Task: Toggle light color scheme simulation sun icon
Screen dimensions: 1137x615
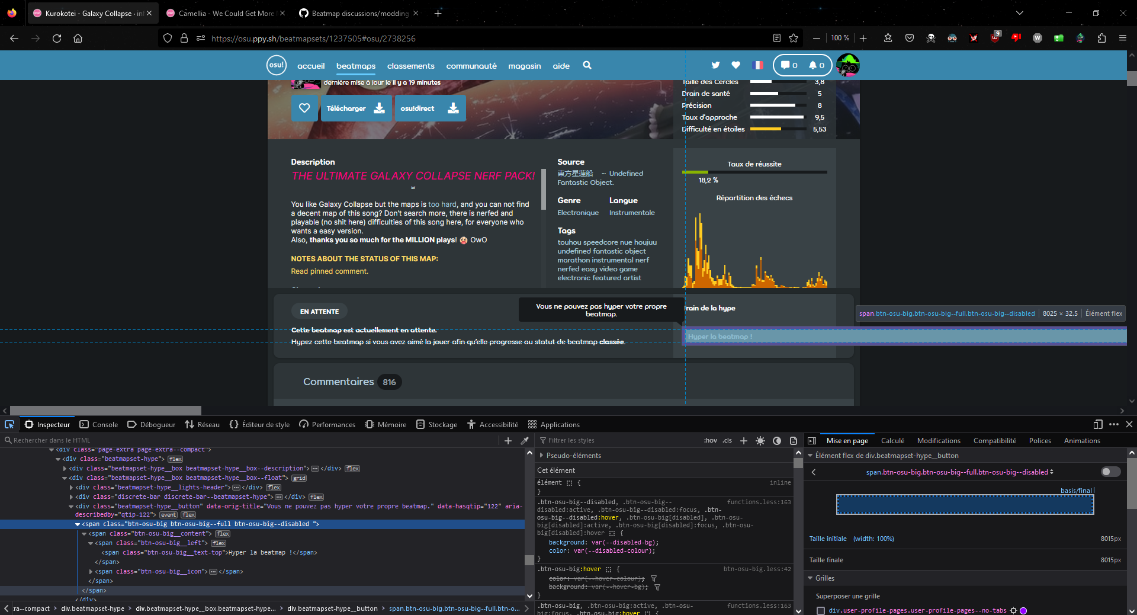Action: point(760,440)
